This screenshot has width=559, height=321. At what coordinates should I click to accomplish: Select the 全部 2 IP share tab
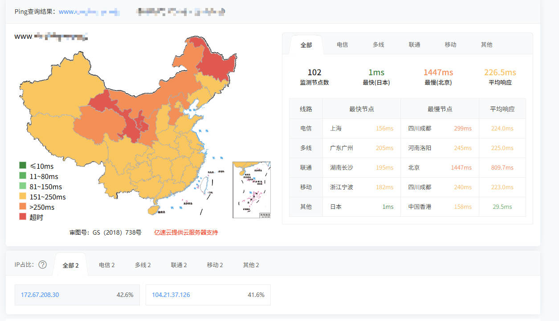70,265
